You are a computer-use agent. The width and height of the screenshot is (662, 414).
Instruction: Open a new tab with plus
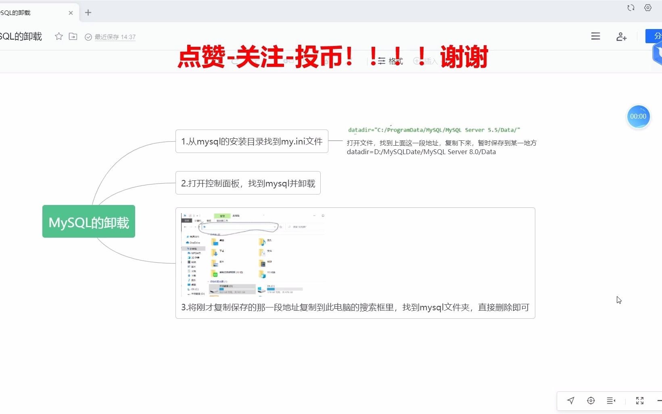(x=88, y=13)
